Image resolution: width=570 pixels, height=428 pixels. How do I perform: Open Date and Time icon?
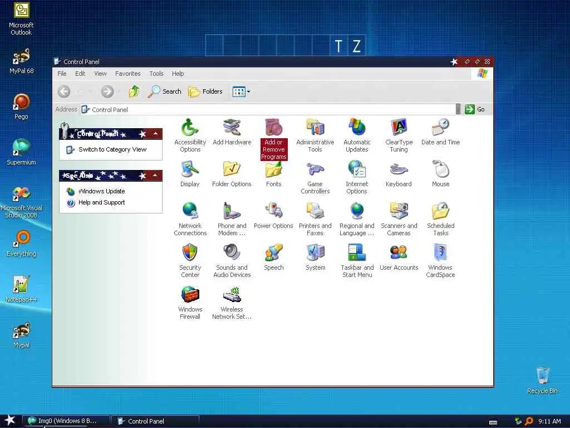pyautogui.click(x=440, y=132)
